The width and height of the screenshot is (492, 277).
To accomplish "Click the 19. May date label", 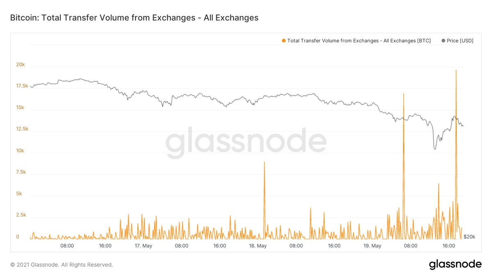I will pyautogui.click(x=373, y=246).
